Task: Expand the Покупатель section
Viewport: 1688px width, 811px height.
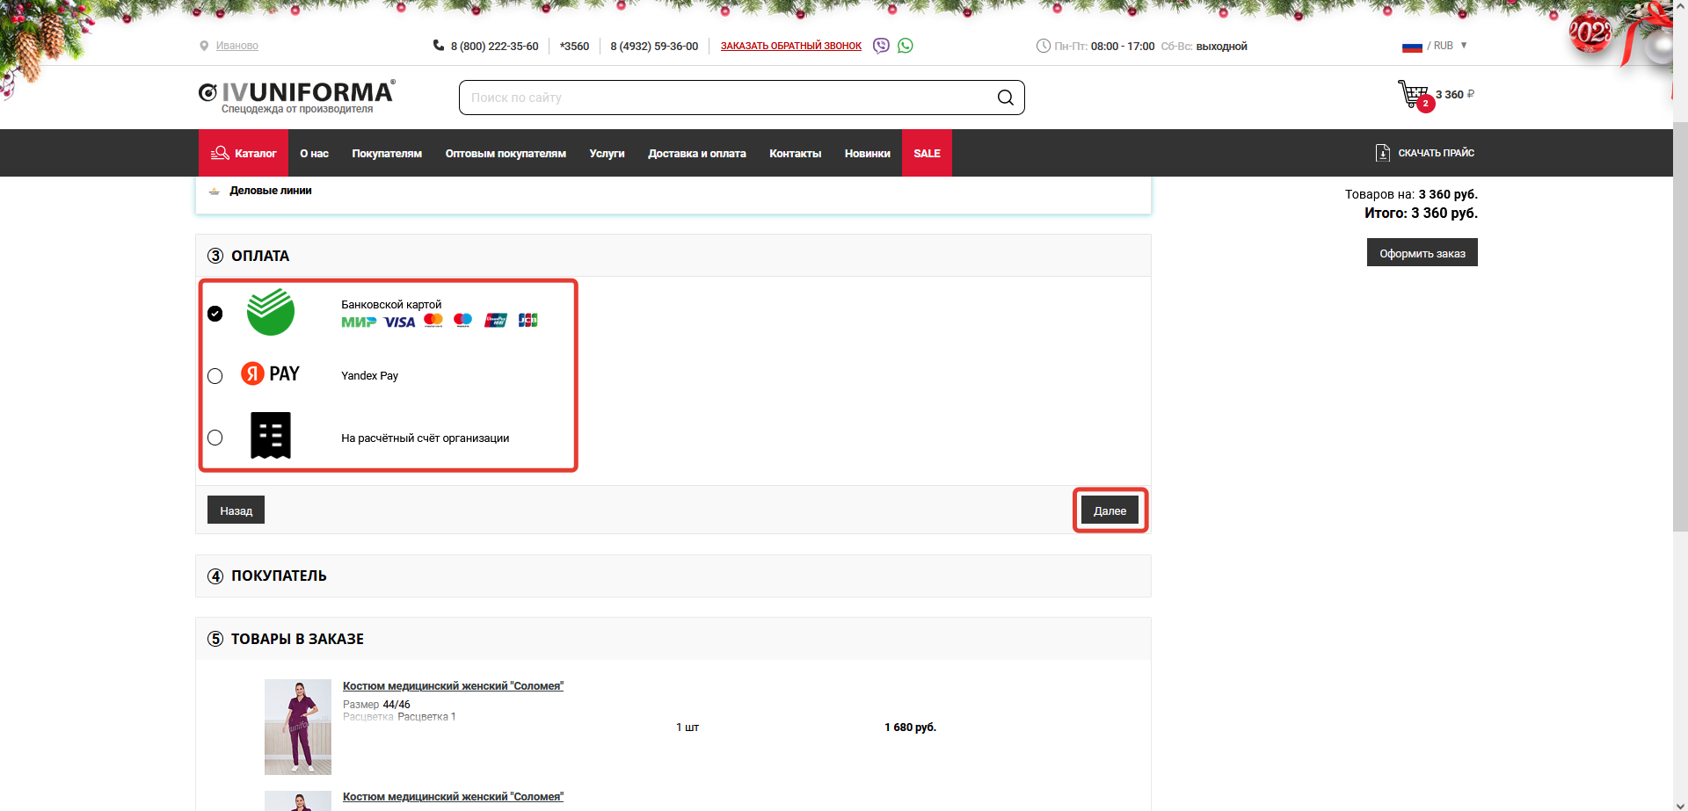Action: [x=279, y=576]
